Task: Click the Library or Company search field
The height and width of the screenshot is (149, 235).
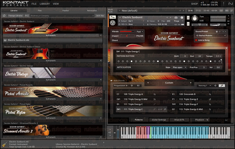Action: 62,15
